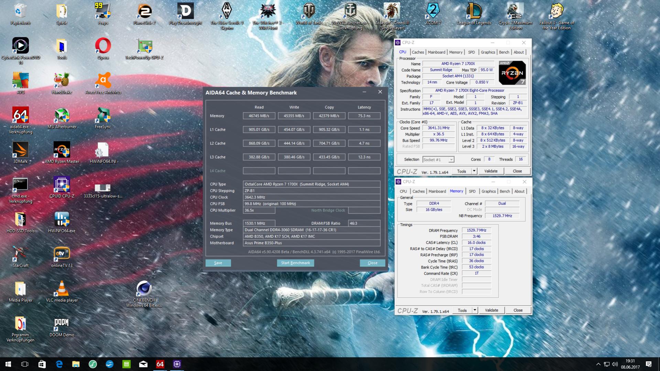660x371 pixels.
Task: Open the Fraps desktop shortcut
Action: point(103,14)
